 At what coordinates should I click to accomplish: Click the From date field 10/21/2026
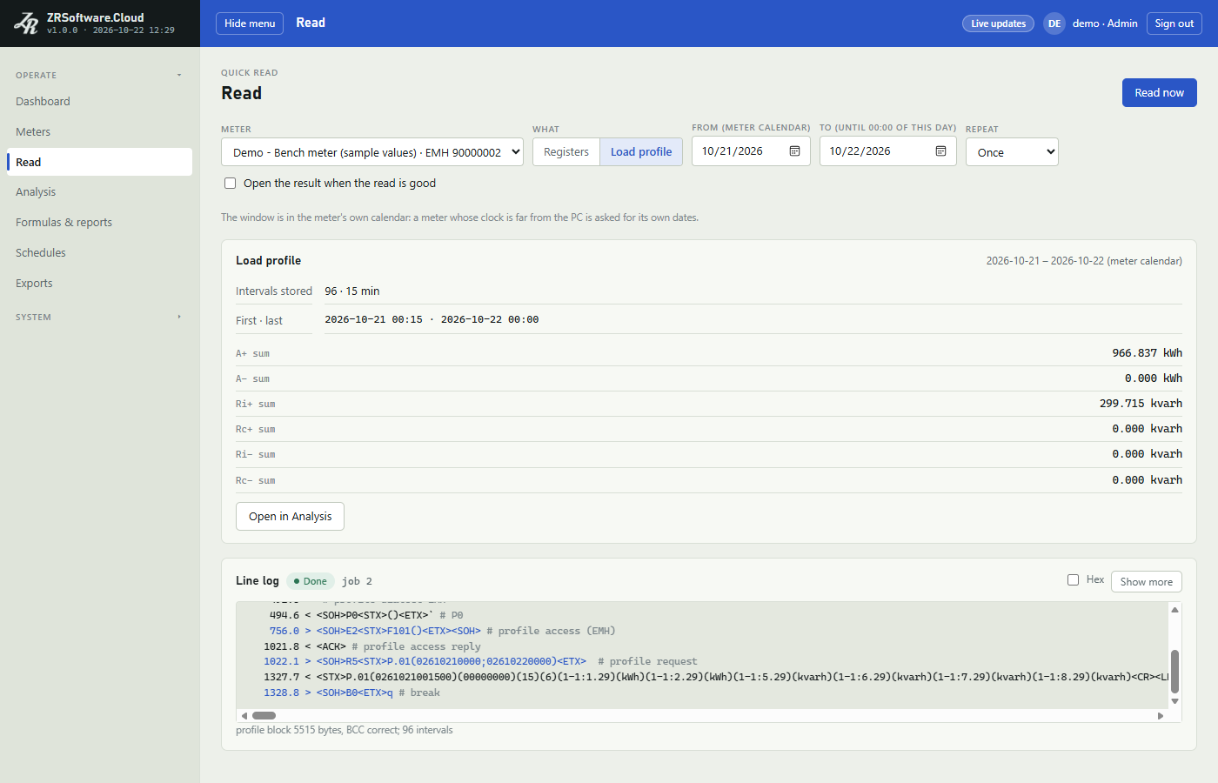point(751,151)
